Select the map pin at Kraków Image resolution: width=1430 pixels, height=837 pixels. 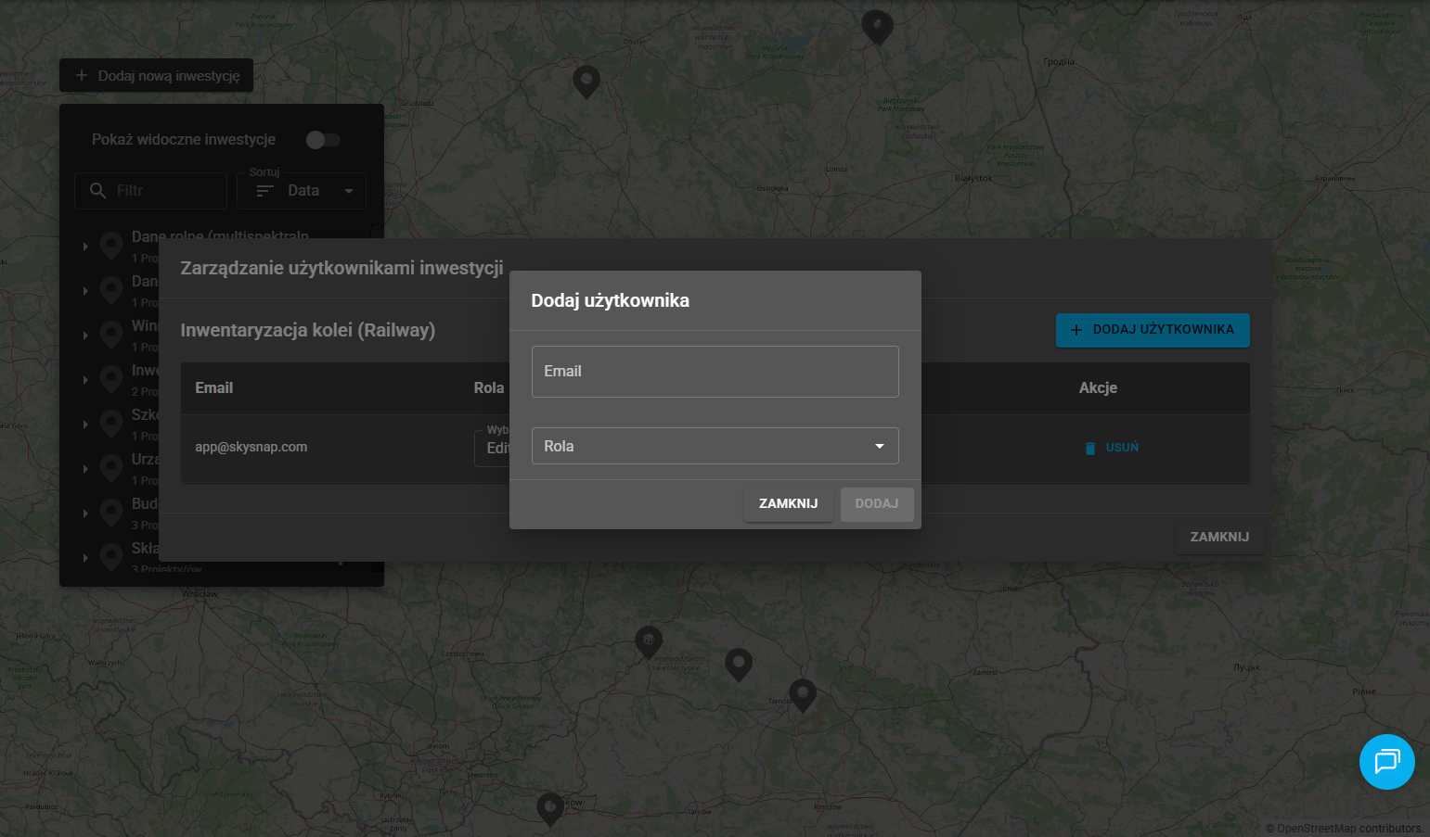point(550,808)
